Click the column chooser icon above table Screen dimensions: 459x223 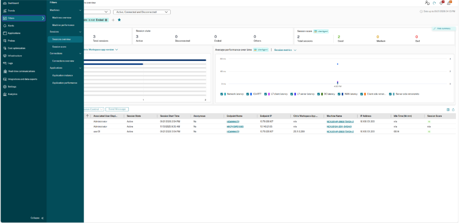[x=448, y=110]
